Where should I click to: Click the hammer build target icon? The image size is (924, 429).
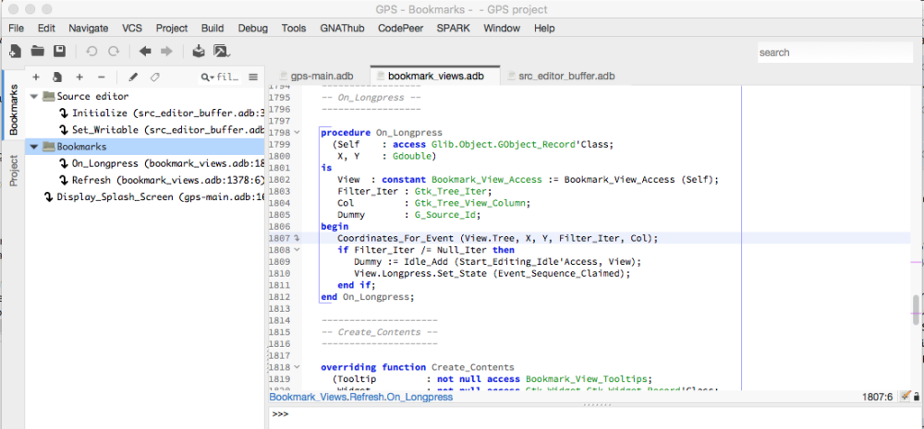coord(222,52)
